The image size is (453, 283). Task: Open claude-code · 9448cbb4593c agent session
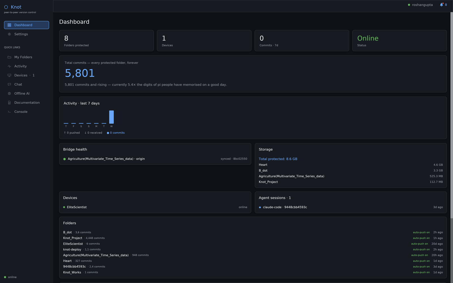click(351, 207)
